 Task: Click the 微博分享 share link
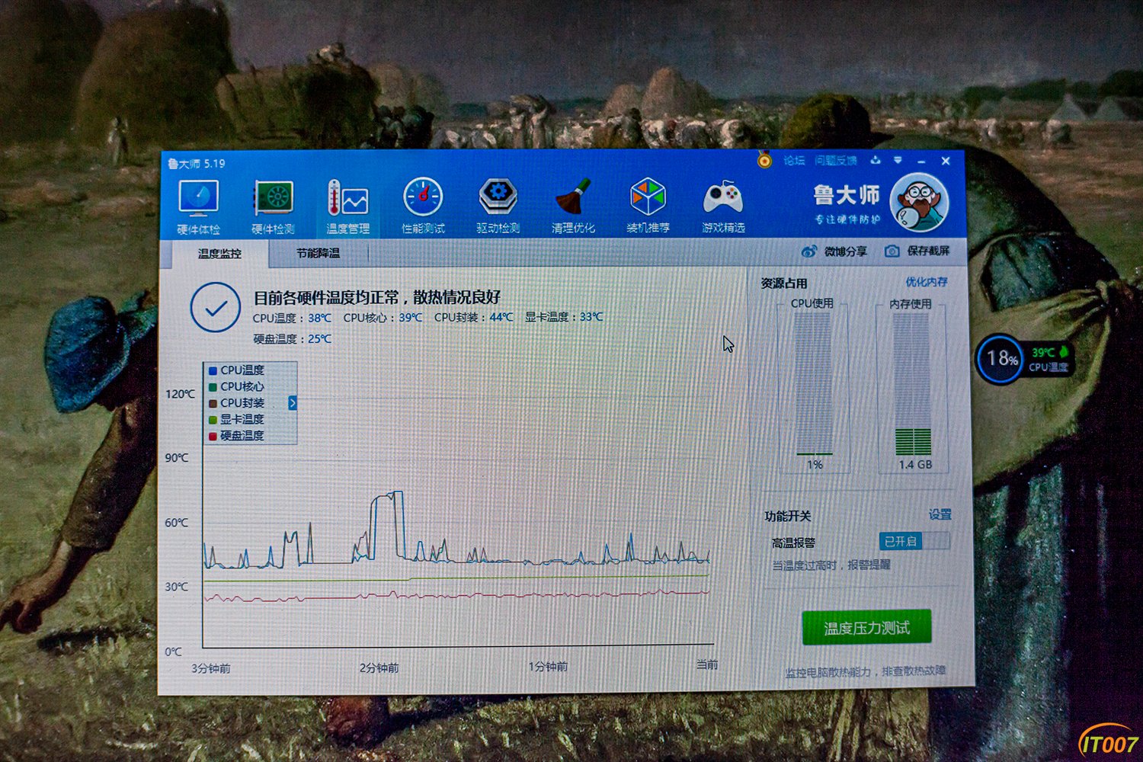(x=846, y=251)
